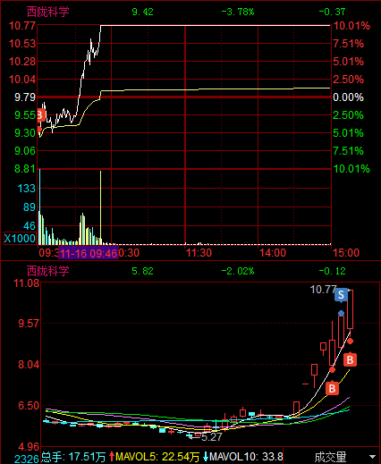The image size is (381, 464).
Task: Click the daily chart change -2.02%
Action: coord(238,271)
